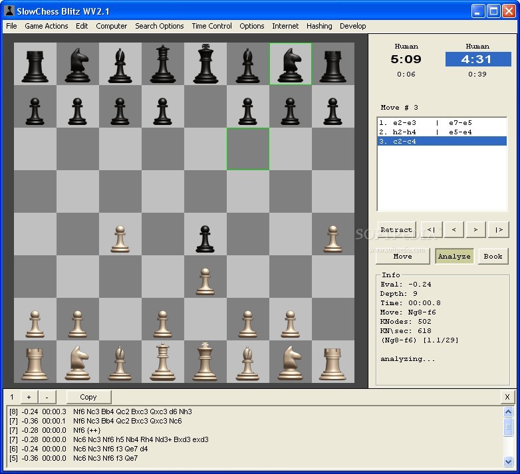Select the white knight on g1
520x474 pixels.
tap(290, 363)
